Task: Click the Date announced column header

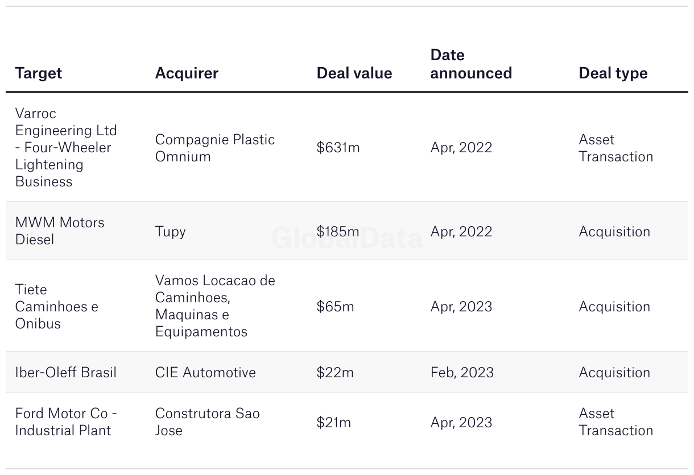Action: (x=471, y=64)
